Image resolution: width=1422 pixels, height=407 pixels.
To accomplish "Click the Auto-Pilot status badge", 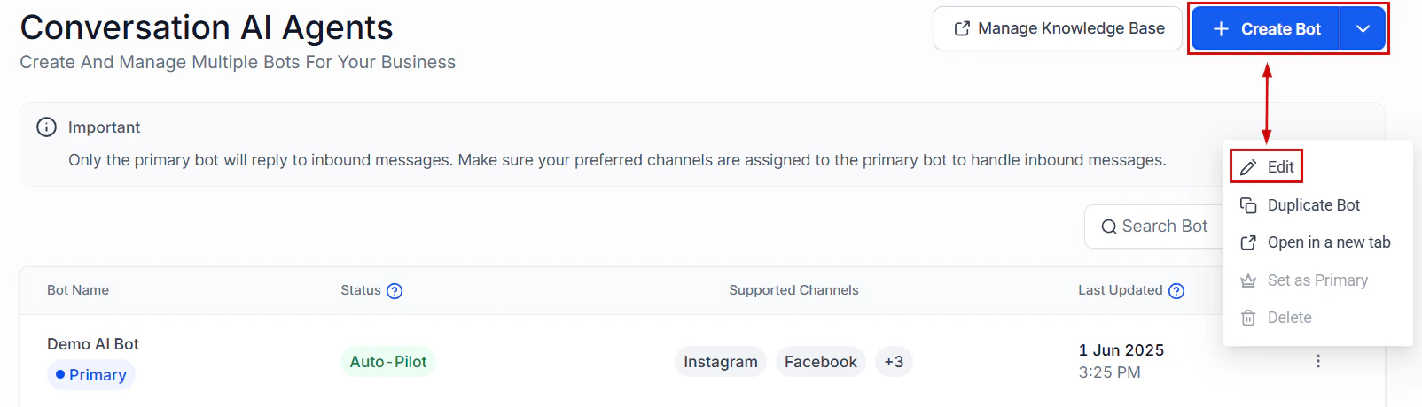I will (388, 362).
